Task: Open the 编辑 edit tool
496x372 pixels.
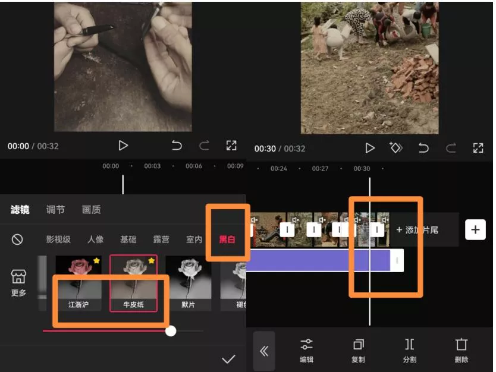Action: 307,350
